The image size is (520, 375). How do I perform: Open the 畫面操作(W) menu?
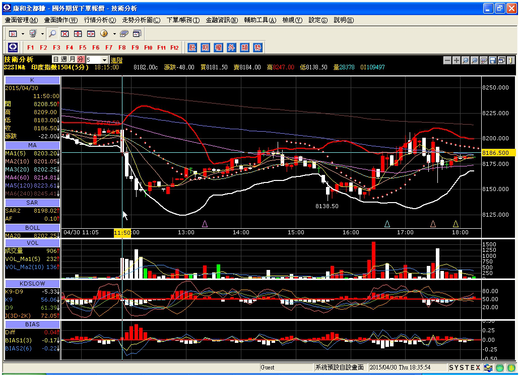point(60,20)
